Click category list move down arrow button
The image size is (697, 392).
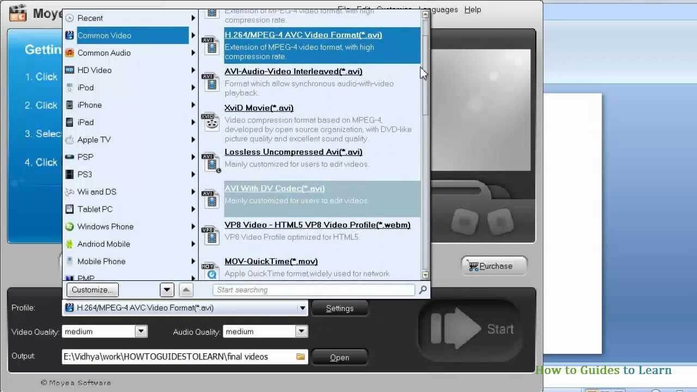pos(167,290)
